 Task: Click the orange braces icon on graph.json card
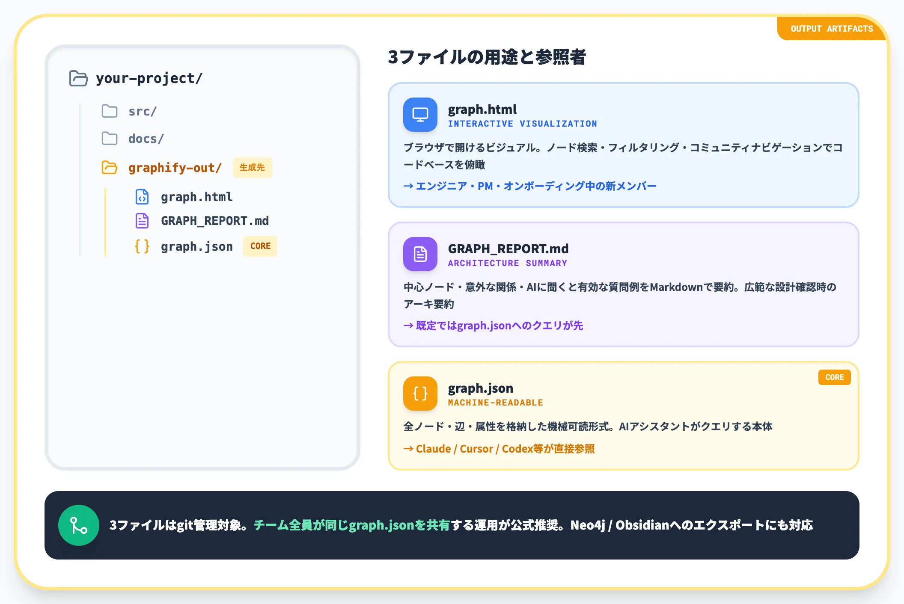click(x=420, y=394)
